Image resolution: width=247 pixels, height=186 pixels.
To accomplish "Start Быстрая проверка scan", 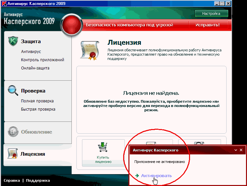I will tap(38, 109).
